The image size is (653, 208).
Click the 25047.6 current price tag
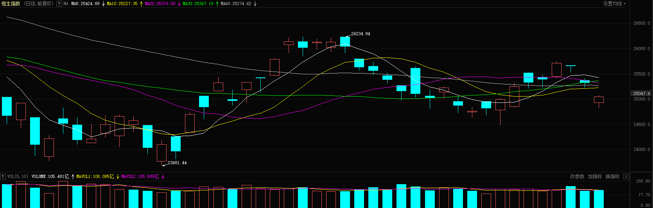pos(642,94)
